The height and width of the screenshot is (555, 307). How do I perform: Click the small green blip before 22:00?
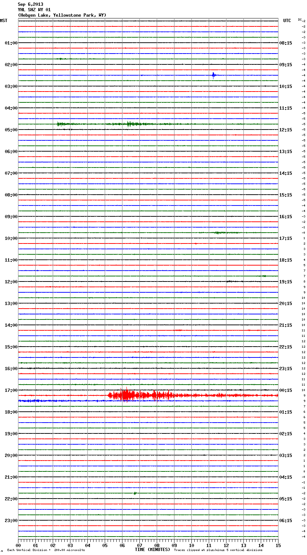(135, 493)
